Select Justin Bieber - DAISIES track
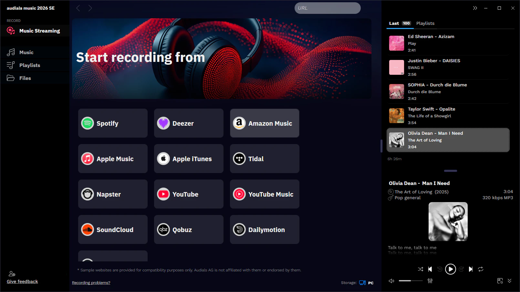 [x=448, y=67]
